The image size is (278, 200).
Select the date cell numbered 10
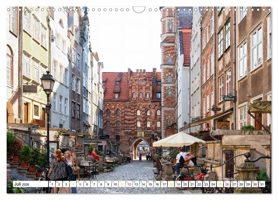click(x=115, y=184)
